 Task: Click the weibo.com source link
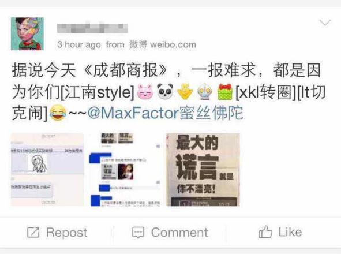point(173,45)
